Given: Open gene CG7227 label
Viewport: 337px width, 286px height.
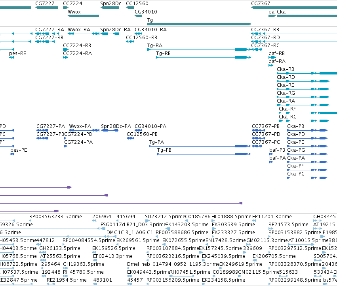Looking at the screenshot, I should click(x=45, y=4).
